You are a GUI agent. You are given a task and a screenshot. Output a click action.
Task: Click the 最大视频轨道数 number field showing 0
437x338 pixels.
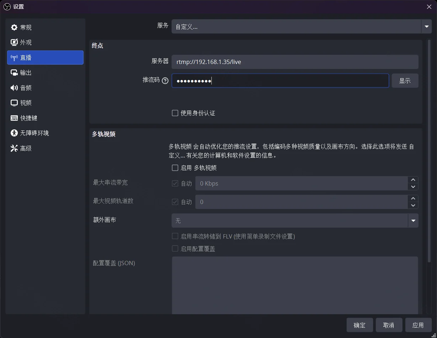point(302,202)
